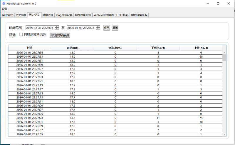Decrement the start time spinner down arrow
The width and height of the screenshot is (235, 145).
(x=57, y=29)
